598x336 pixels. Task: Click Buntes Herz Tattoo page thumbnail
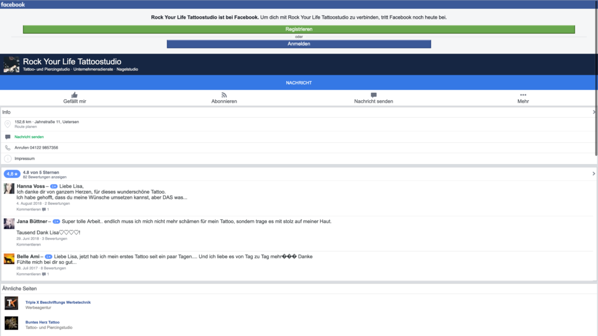point(11,323)
